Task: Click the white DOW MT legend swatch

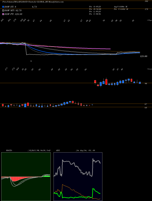Action: coord(3,11)
